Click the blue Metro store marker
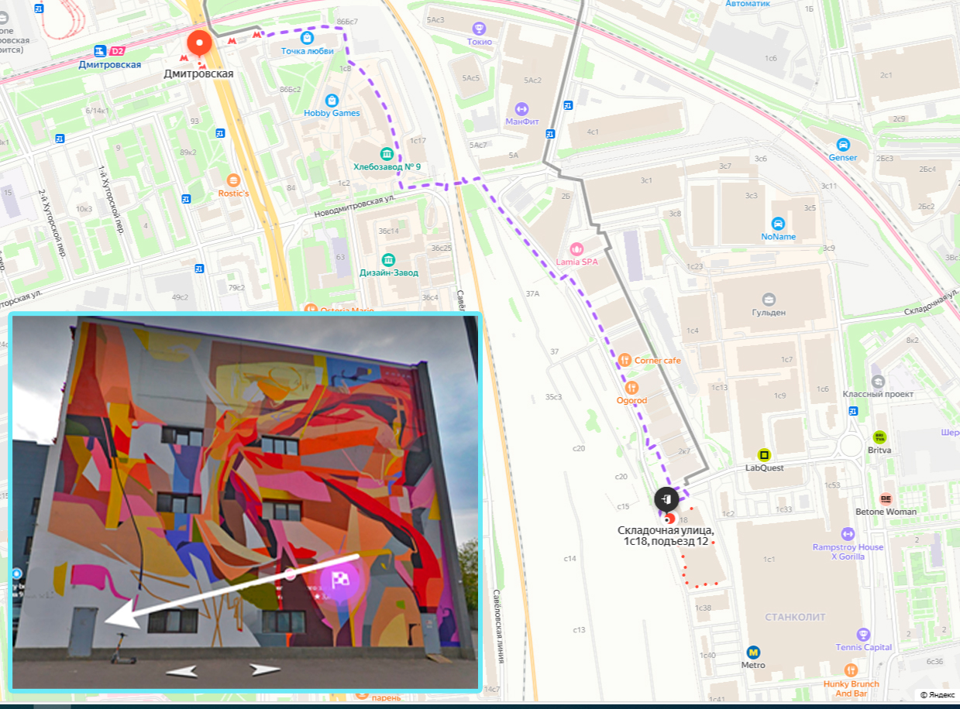Image resolution: width=960 pixels, height=709 pixels. click(x=752, y=652)
